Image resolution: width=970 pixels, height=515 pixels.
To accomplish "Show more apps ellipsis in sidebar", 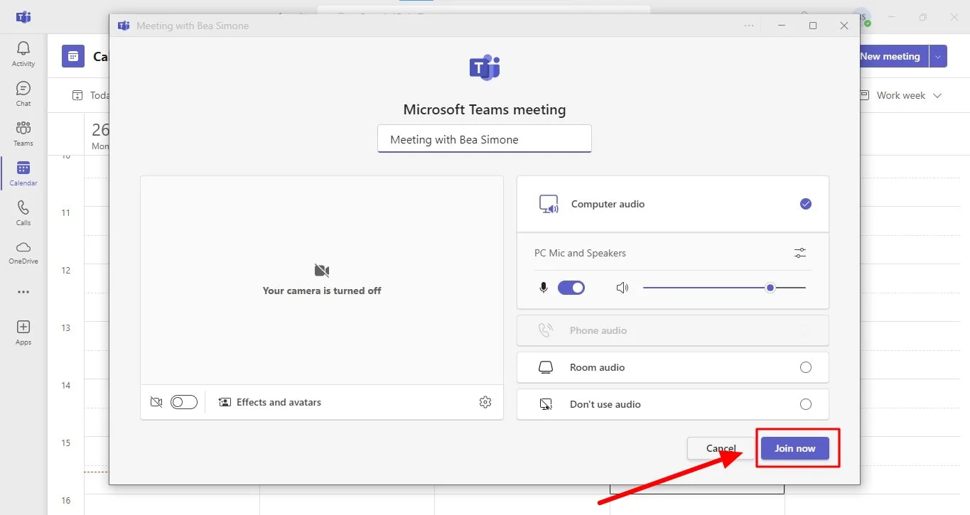I will point(23,292).
